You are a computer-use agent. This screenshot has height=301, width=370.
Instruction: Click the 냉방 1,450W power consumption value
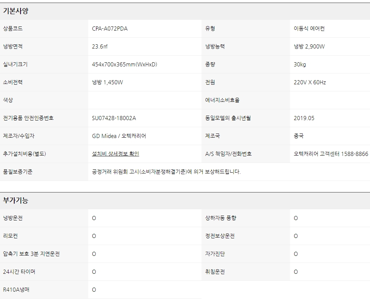click(x=107, y=82)
